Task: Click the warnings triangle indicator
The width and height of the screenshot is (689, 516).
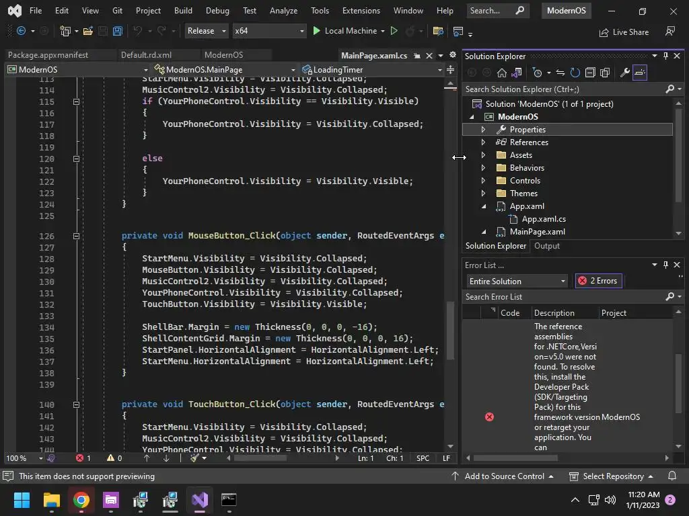Action: (x=114, y=458)
